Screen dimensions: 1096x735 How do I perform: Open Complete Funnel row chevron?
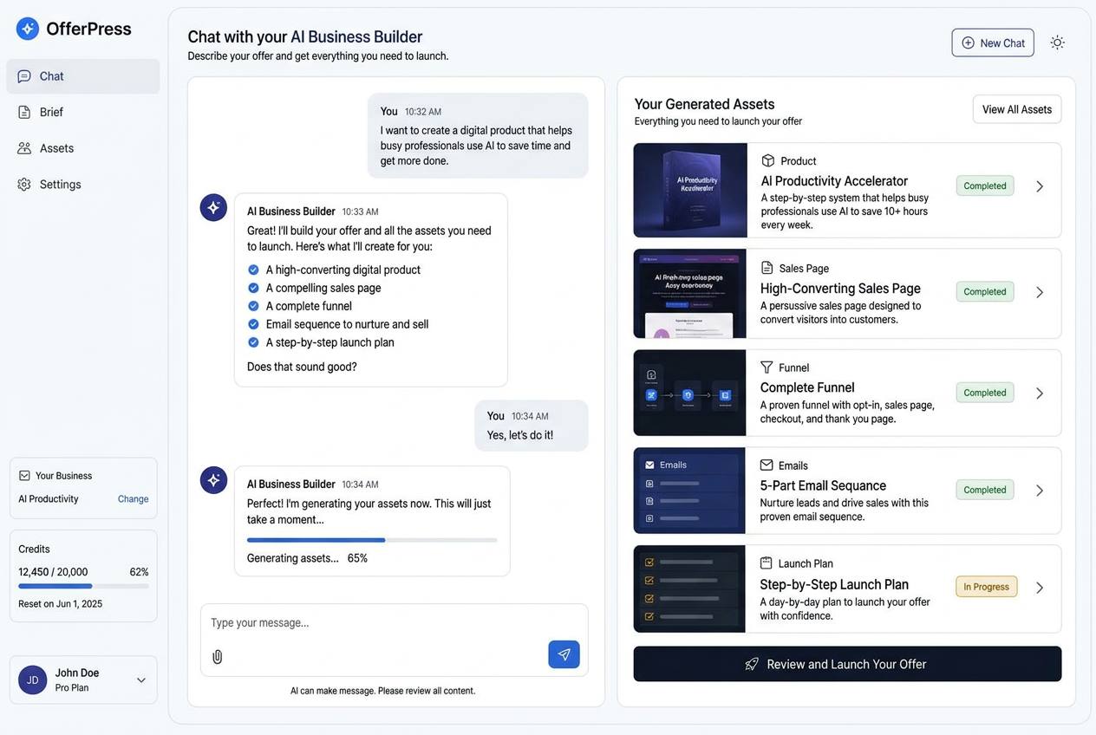pos(1040,393)
